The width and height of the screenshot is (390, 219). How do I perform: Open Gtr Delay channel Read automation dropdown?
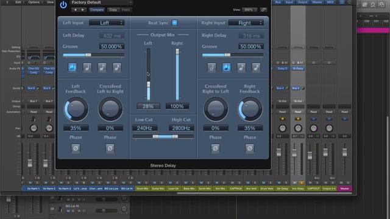click(282, 112)
